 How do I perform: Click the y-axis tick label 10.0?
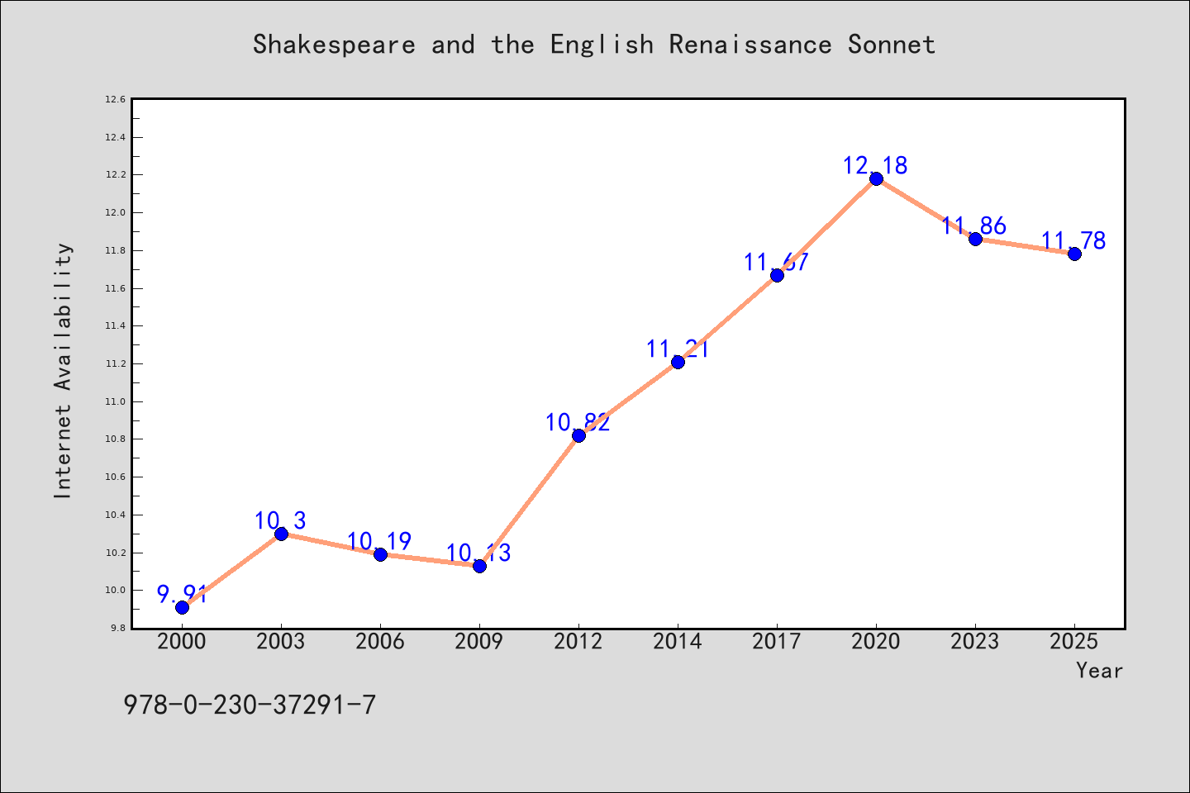coord(115,590)
